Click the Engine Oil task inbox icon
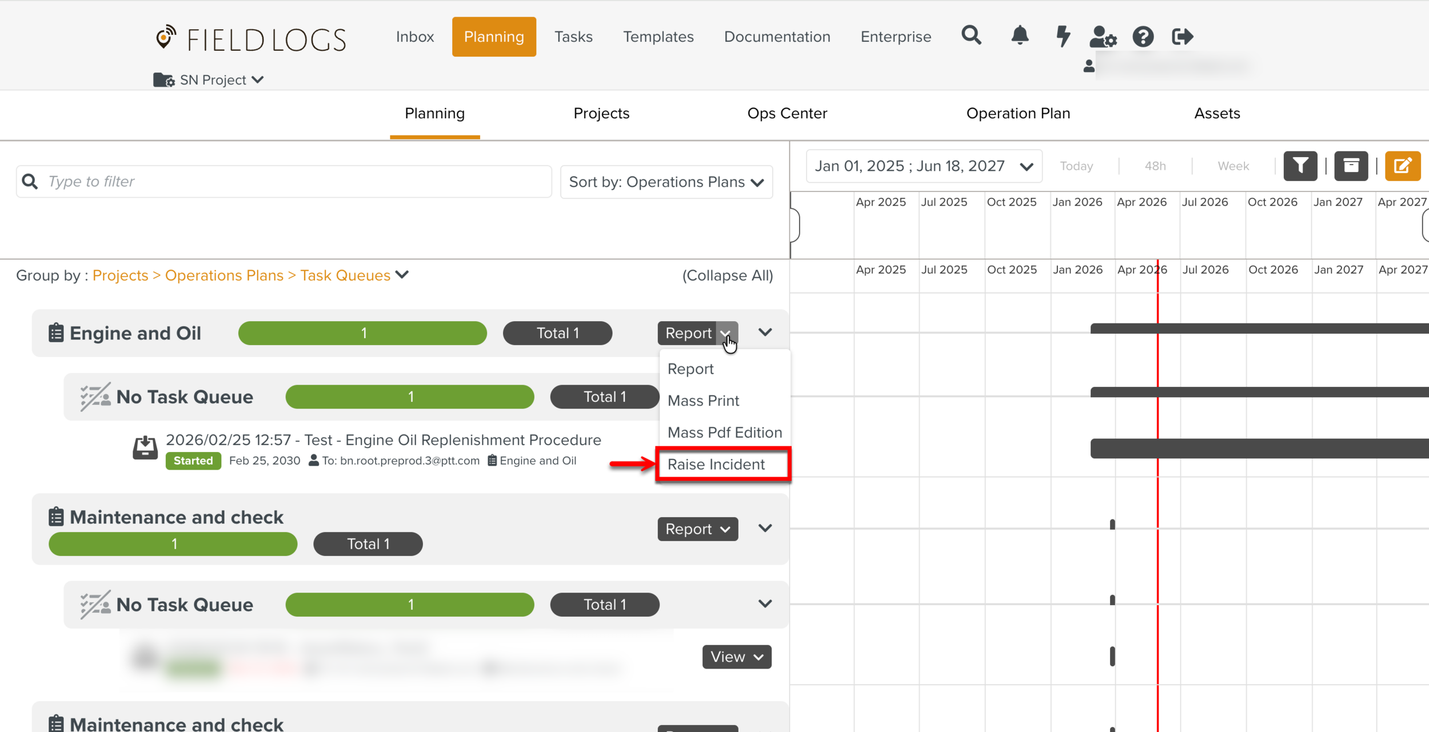 tap(145, 448)
